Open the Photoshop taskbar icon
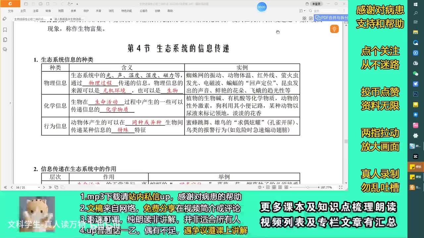 (416, 94)
